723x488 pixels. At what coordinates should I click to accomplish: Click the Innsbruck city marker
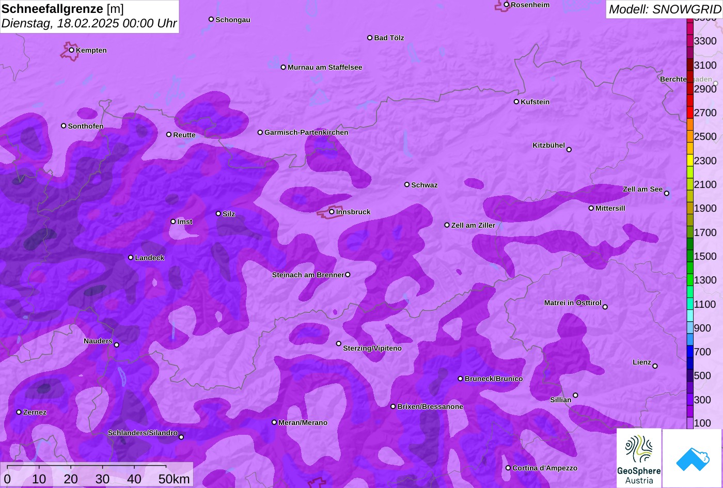point(332,212)
